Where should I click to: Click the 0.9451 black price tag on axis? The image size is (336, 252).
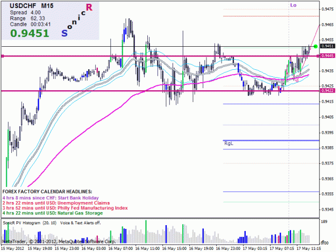click(328, 46)
